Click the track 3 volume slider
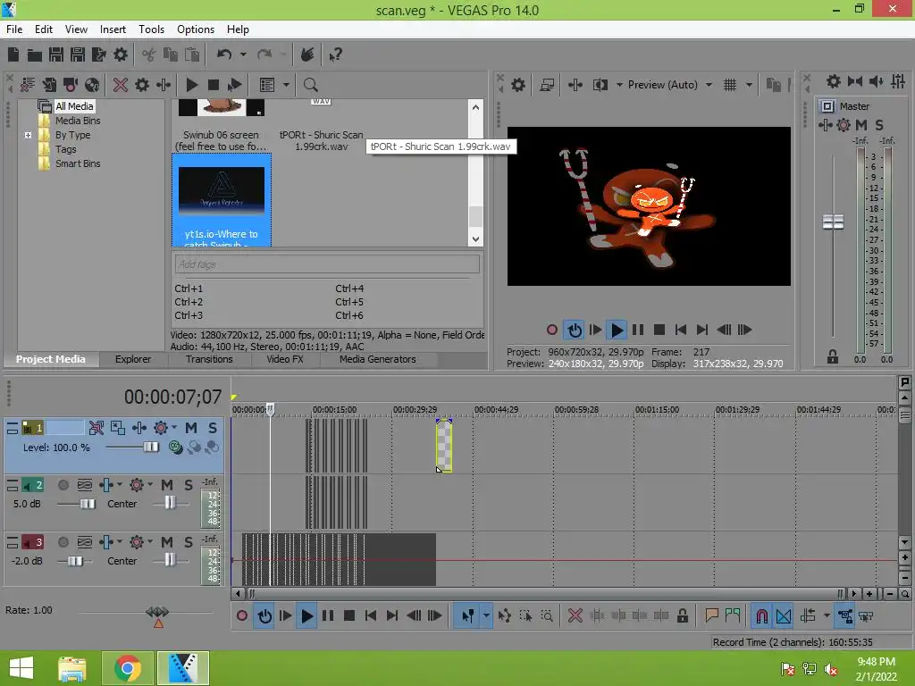 tap(75, 561)
